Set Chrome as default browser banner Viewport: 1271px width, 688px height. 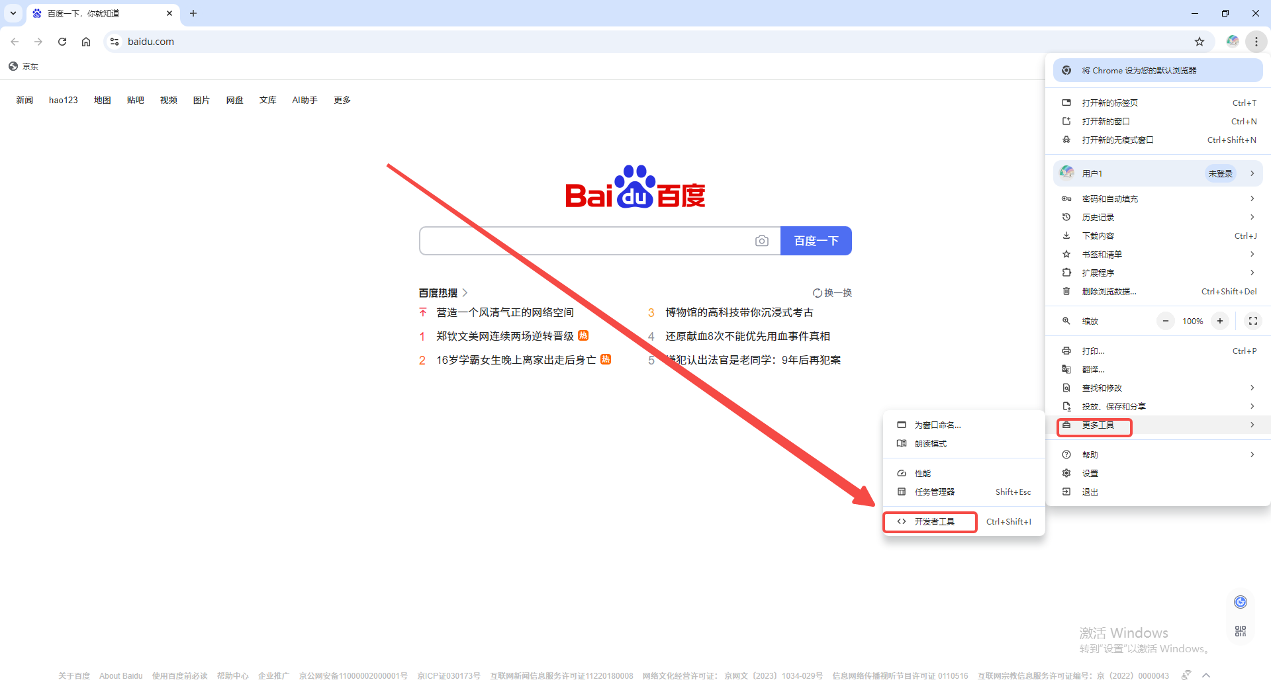tap(1158, 70)
